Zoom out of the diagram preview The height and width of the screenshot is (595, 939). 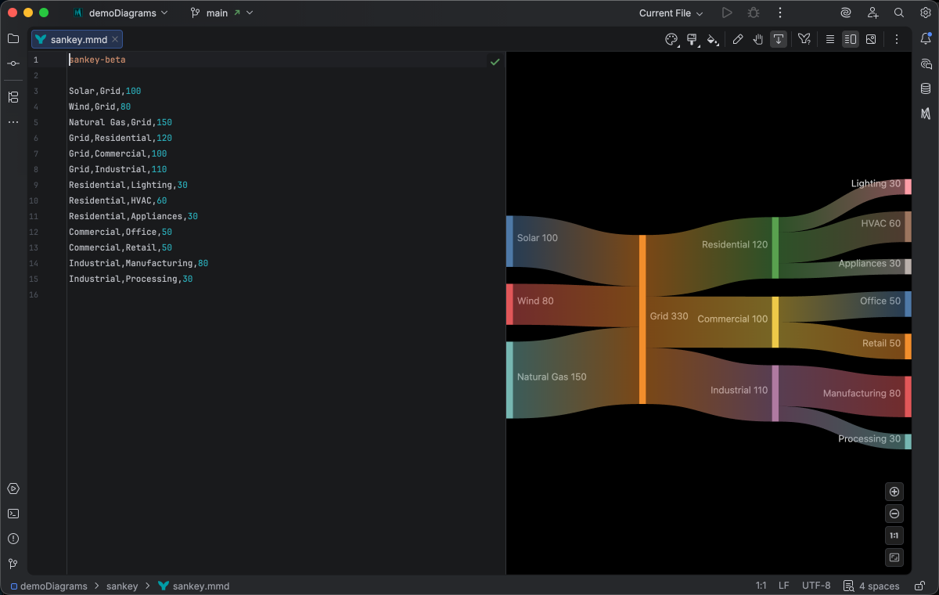pyautogui.click(x=894, y=514)
